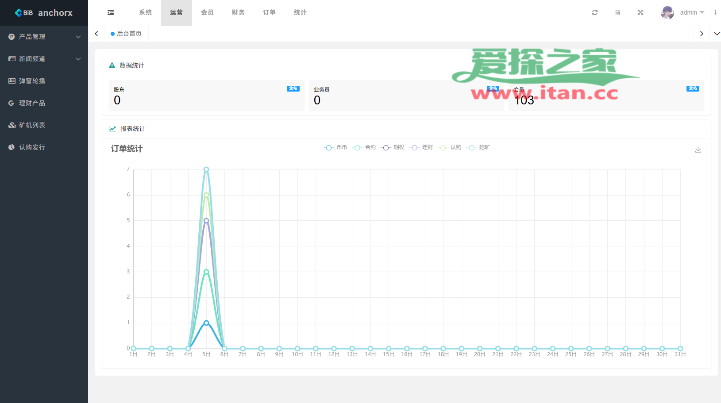721x403 pixels.
Task: Hide the 挖矿 series in chart legend
Action: [478, 148]
